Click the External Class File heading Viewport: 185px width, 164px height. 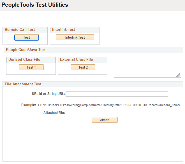(x=77, y=60)
